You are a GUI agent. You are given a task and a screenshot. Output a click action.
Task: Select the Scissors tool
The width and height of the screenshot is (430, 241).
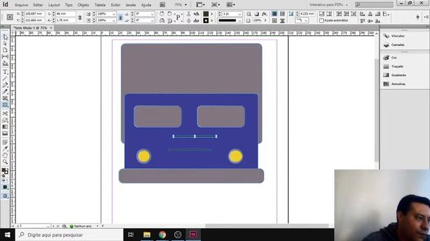5,113
